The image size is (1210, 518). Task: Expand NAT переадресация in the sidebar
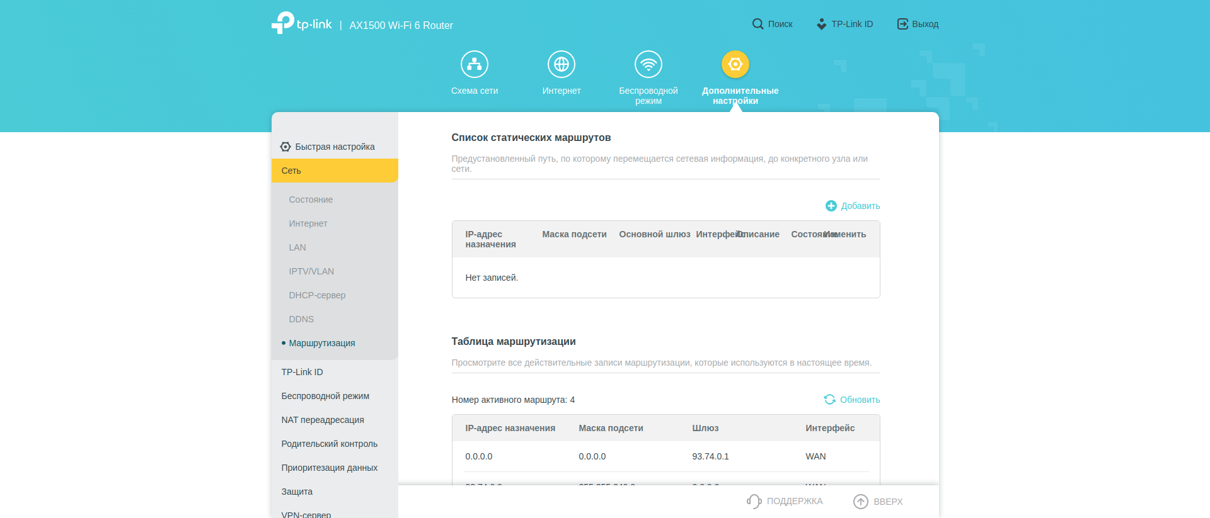pyautogui.click(x=323, y=420)
